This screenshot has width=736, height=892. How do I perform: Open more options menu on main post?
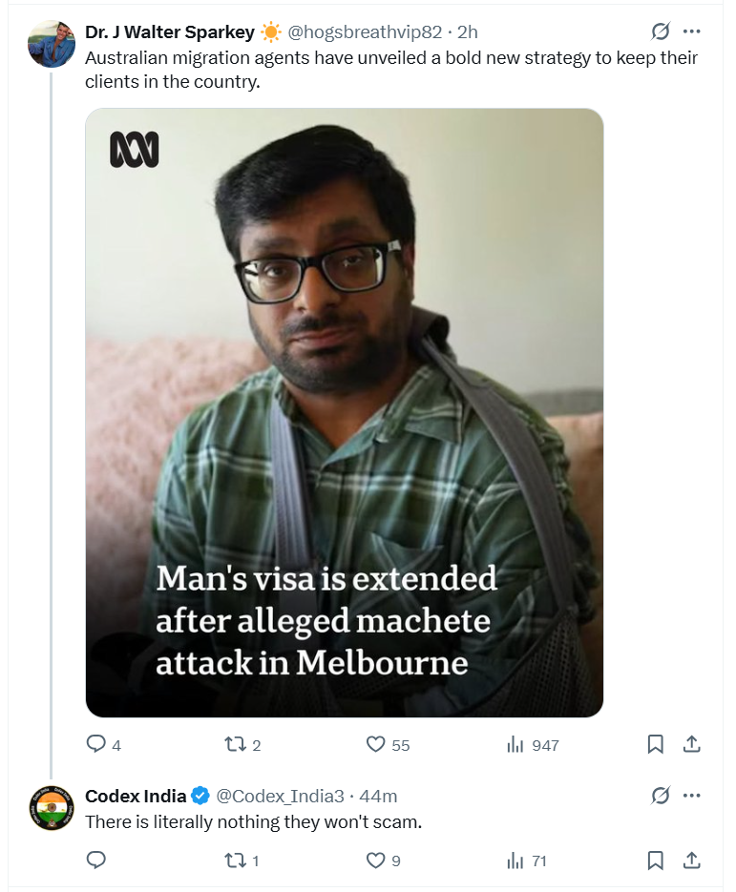pyautogui.click(x=693, y=31)
